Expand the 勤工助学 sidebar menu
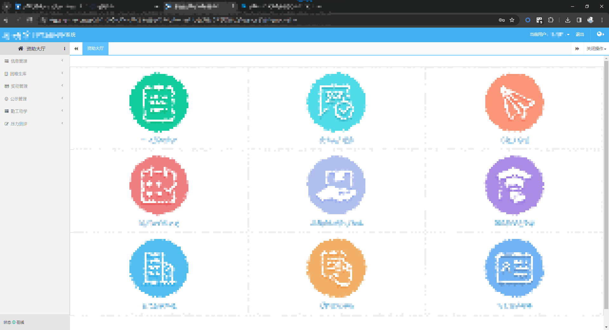 tap(19, 111)
